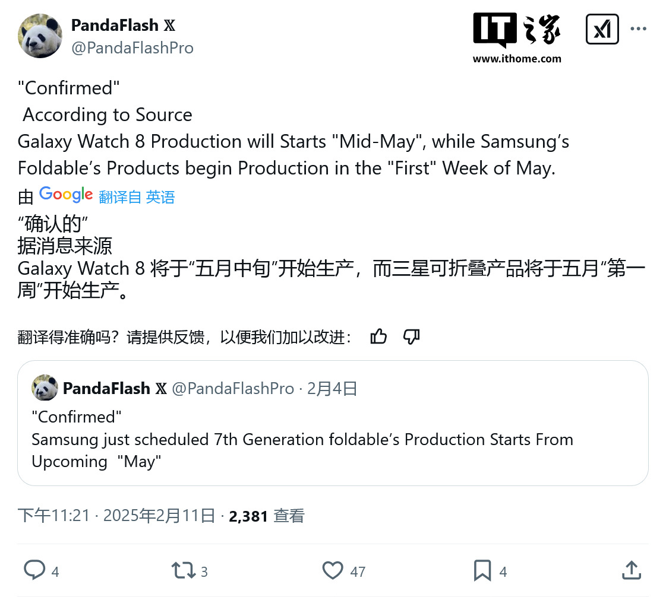666x597 pixels.
Task: Click the Grok xAI icon
Action: pos(602,29)
